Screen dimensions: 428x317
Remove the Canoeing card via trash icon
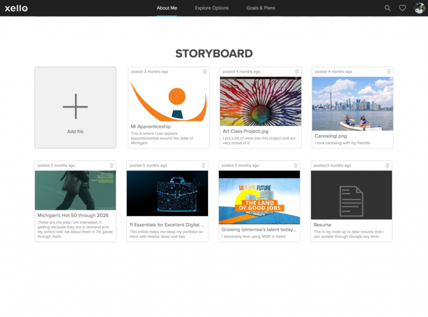389,72
